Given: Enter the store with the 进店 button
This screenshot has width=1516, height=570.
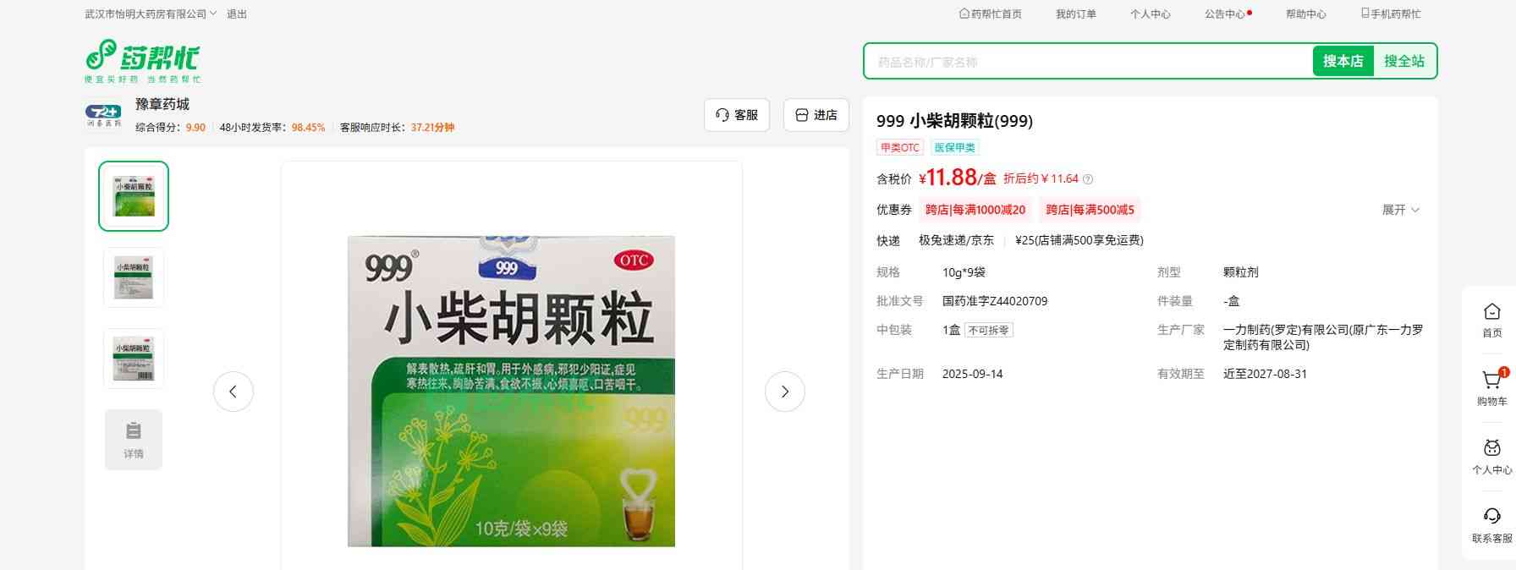Looking at the screenshot, I should click(816, 115).
